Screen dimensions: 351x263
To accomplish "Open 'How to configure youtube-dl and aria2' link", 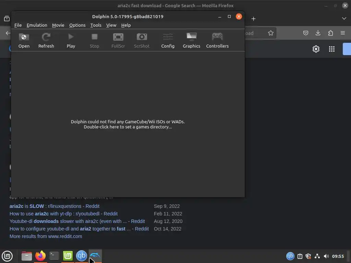I will tap(79, 229).
